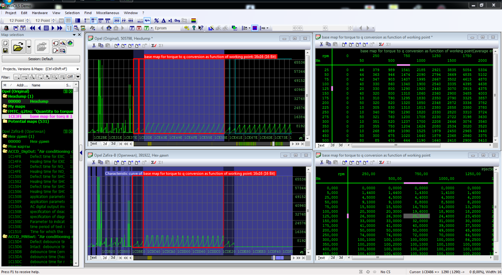Click the red V version icon
502x275 pixels.
coord(139,28)
